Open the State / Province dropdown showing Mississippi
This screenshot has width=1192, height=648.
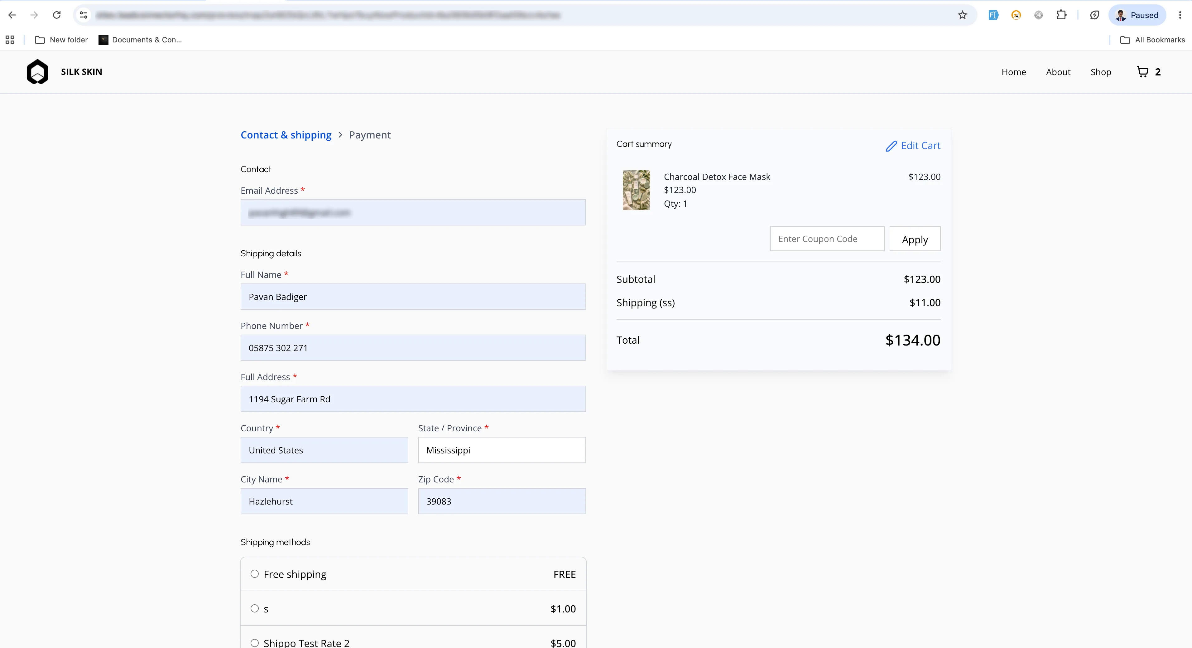(502, 450)
